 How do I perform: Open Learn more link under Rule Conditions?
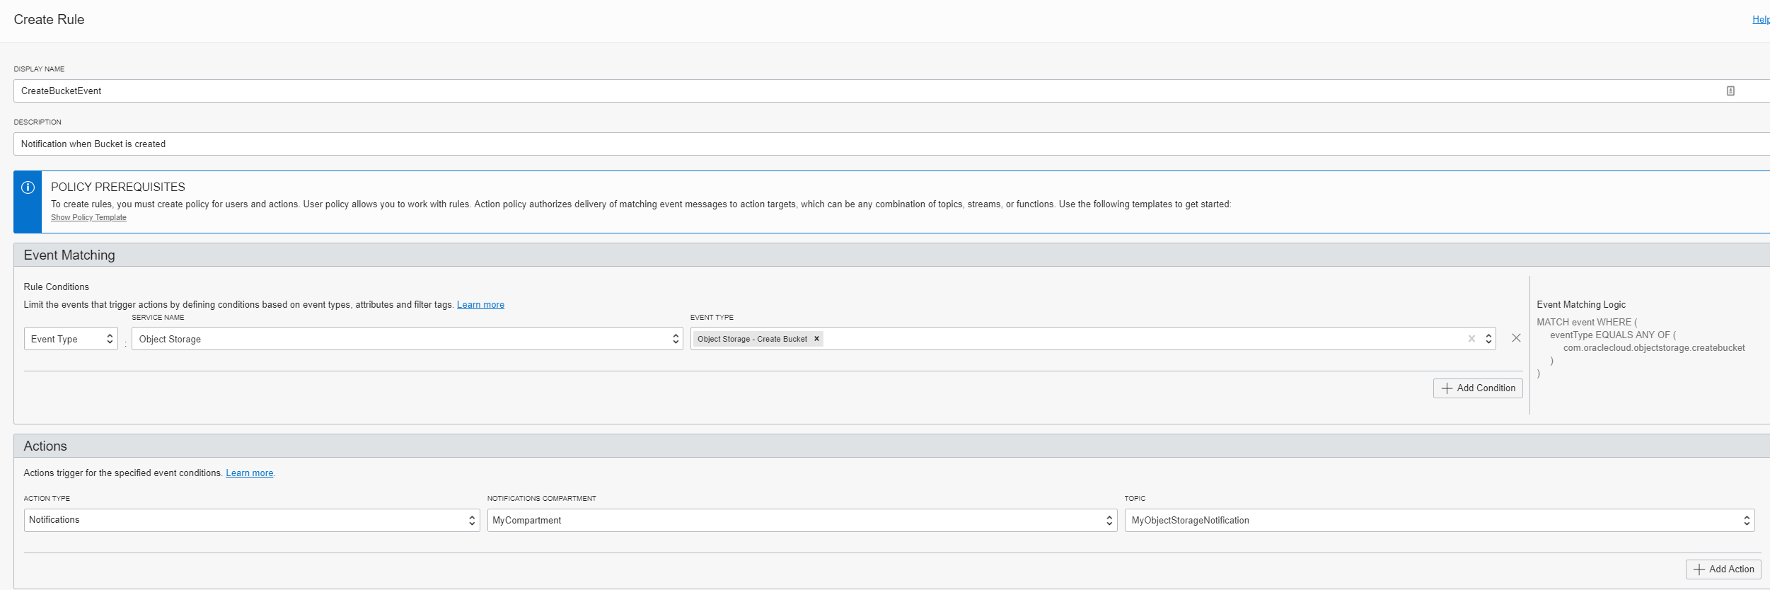[x=480, y=305]
